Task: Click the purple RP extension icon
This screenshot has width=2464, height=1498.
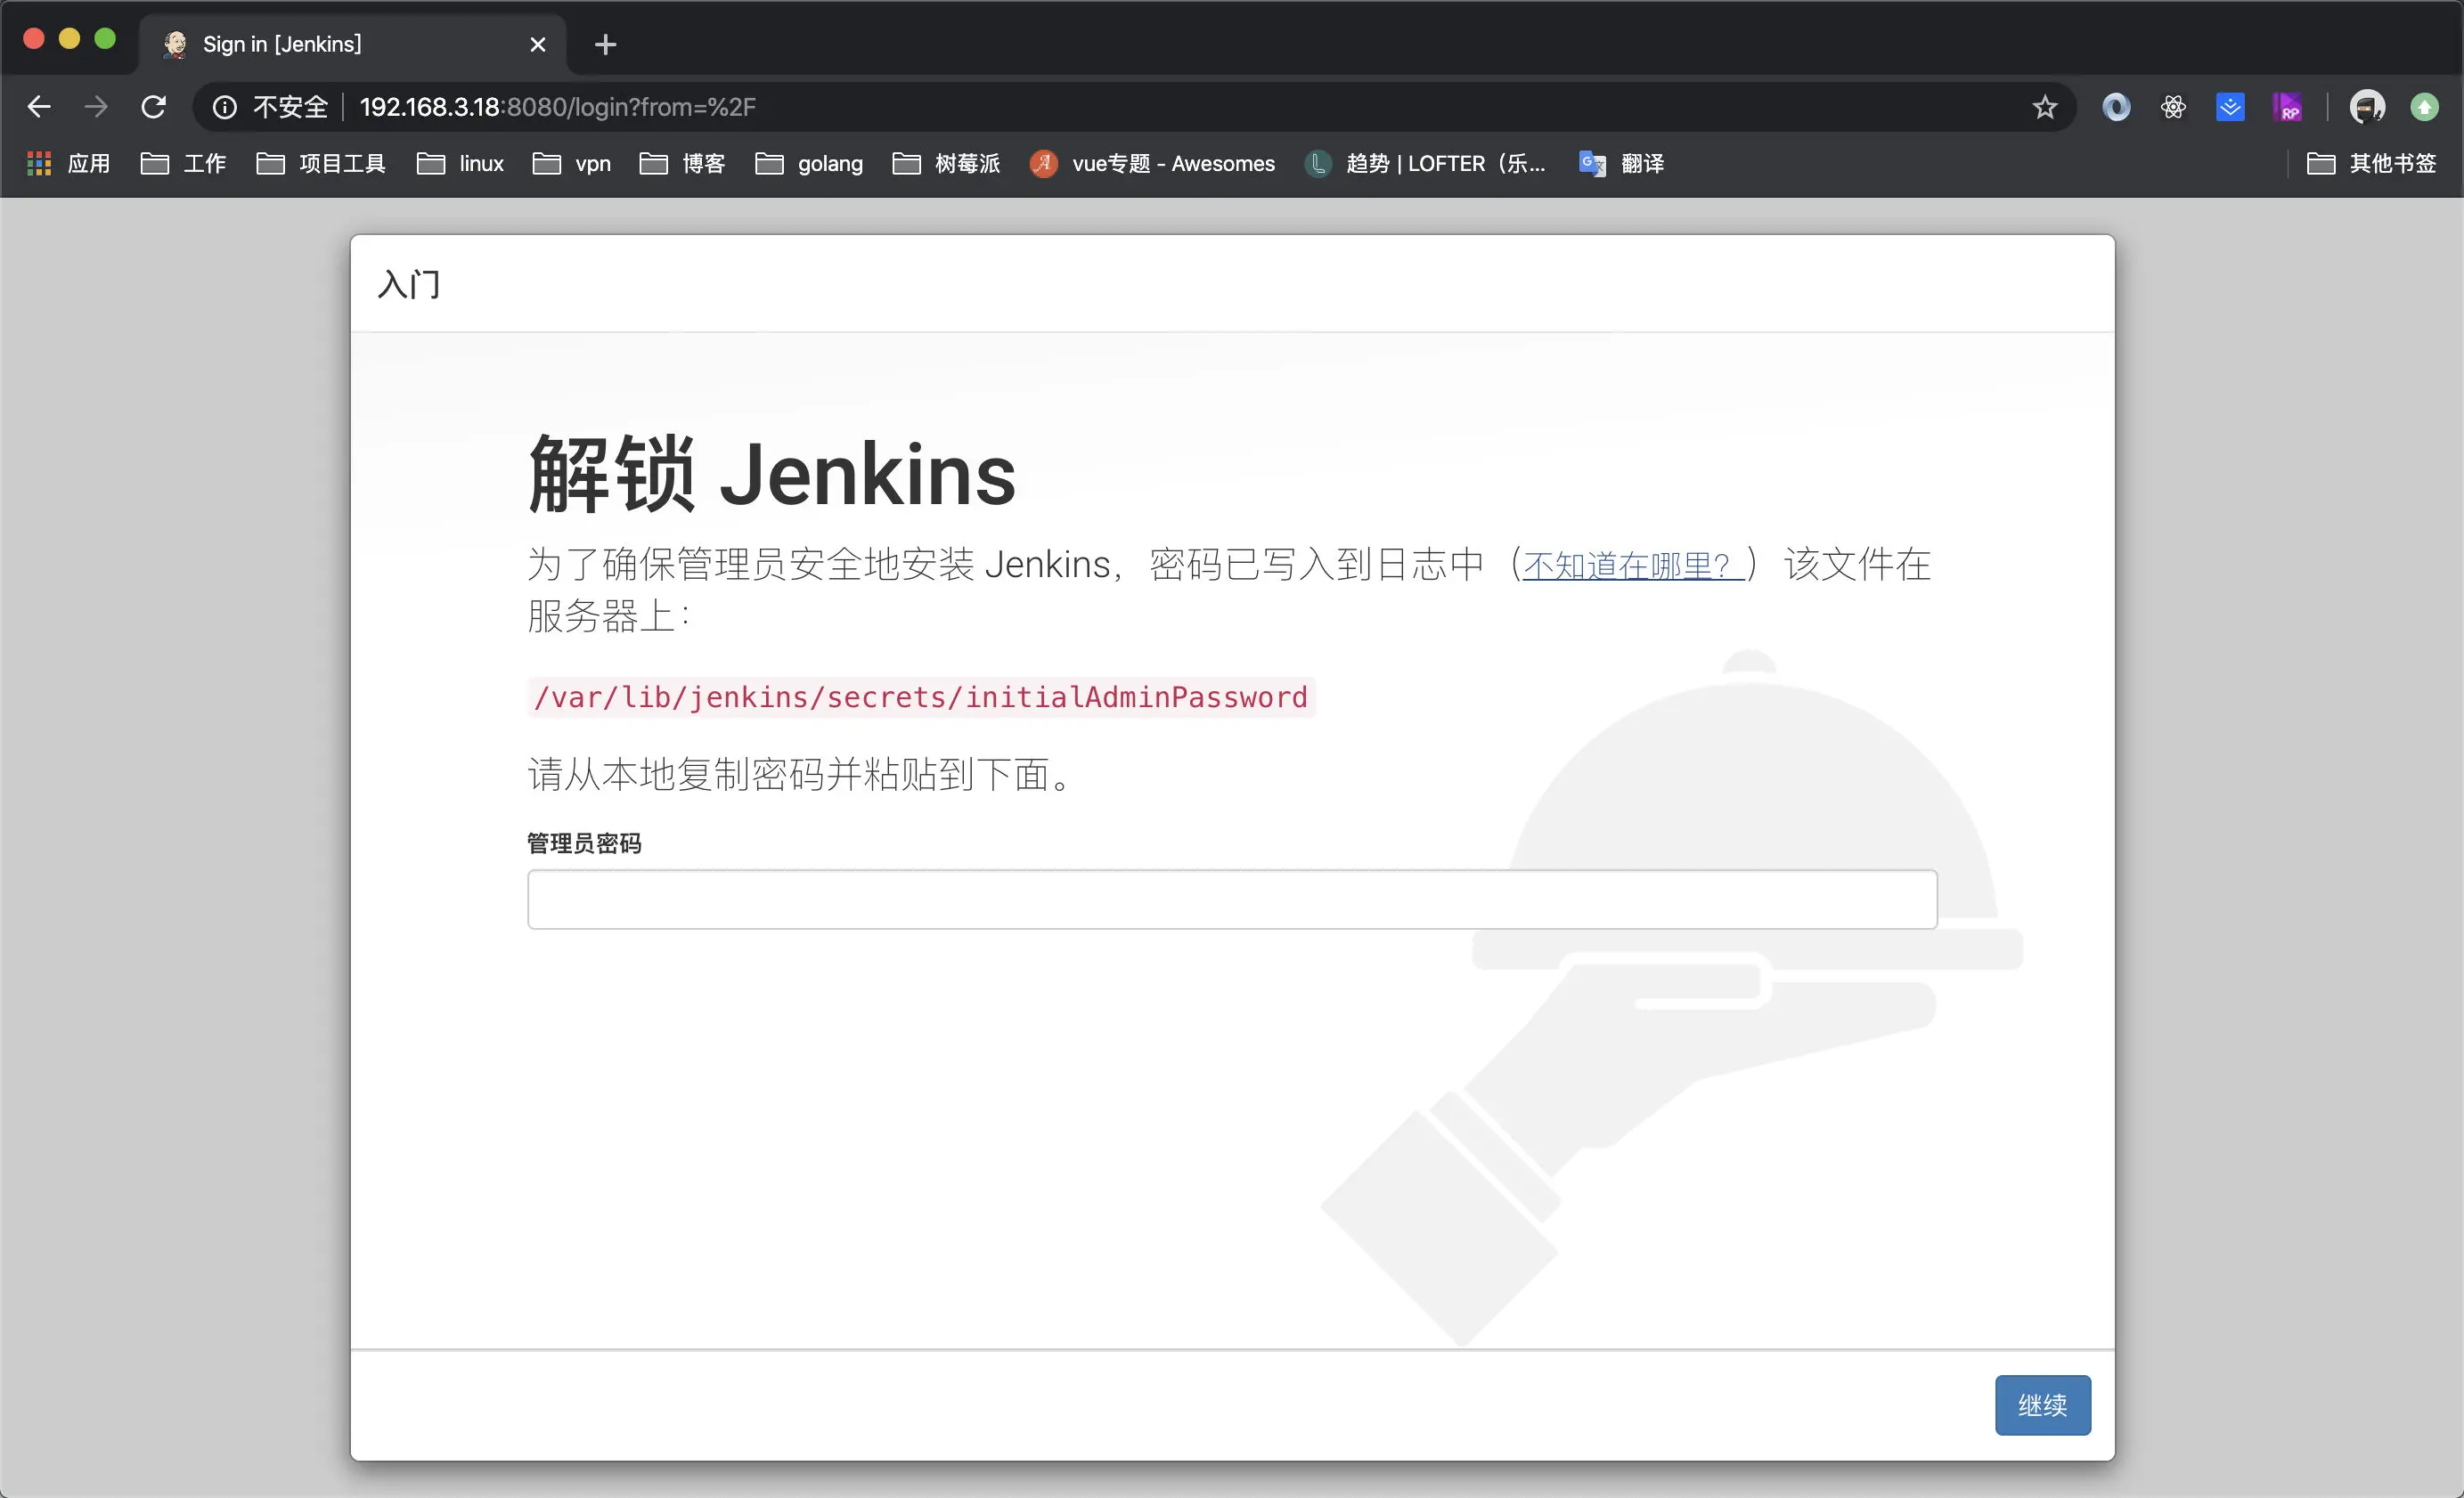Action: point(2287,107)
